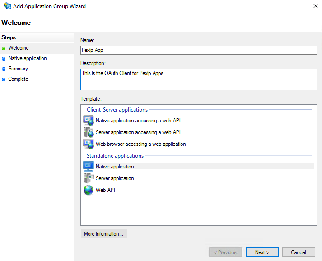
Task: Go to the Summary step
Action: (x=18, y=69)
